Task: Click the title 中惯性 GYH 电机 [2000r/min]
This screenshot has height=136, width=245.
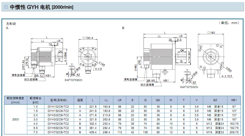Action: click(42, 7)
